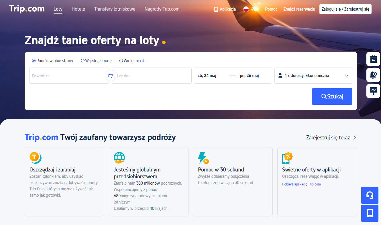
Task: Click the Powrót z origin field
Action: (69, 76)
